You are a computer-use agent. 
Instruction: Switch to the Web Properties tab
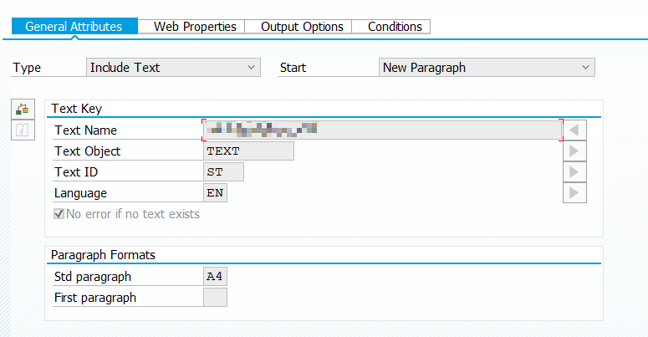point(195,27)
